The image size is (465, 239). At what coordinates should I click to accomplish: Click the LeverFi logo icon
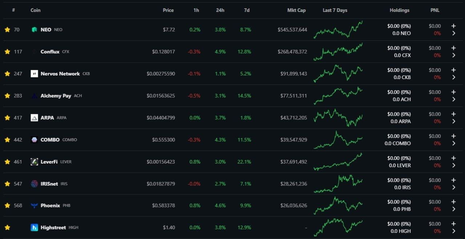[34, 162]
